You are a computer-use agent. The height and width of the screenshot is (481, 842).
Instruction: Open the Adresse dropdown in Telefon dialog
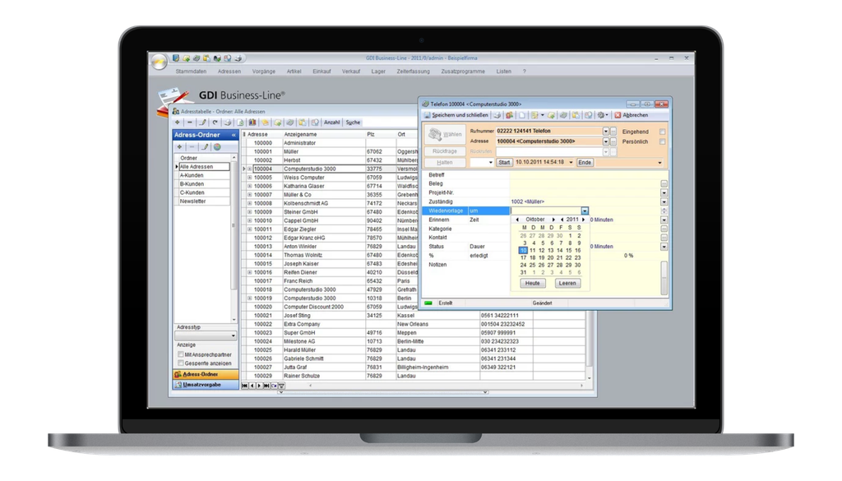coord(606,141)
